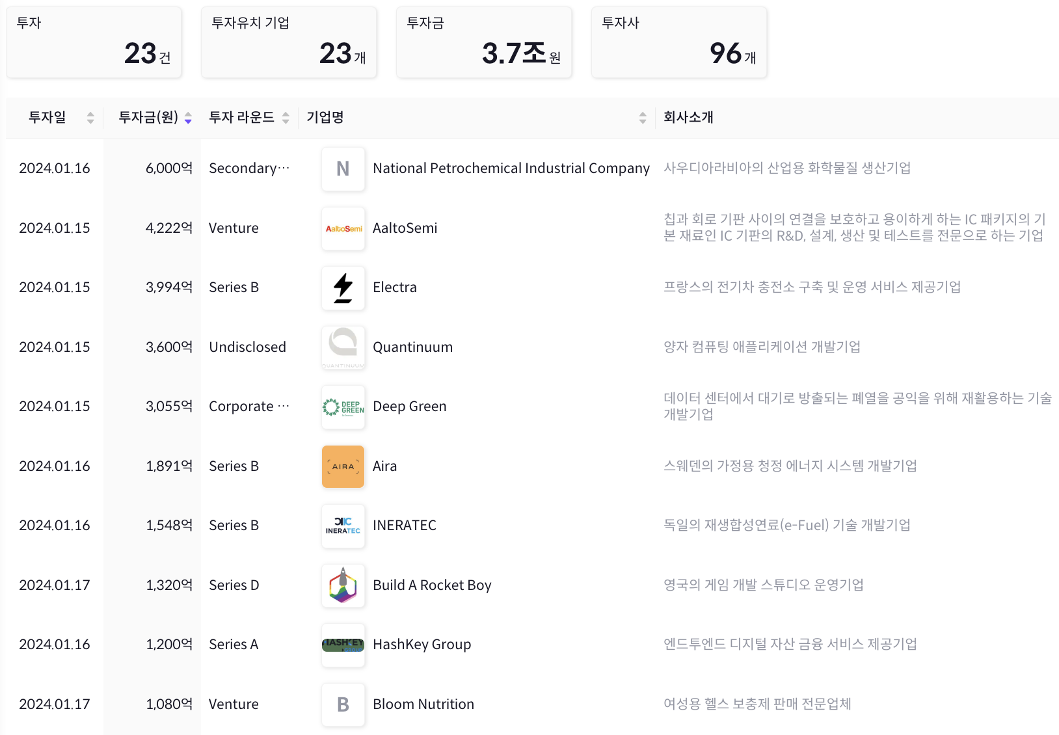Click the AaltoSemi company name

405,228
